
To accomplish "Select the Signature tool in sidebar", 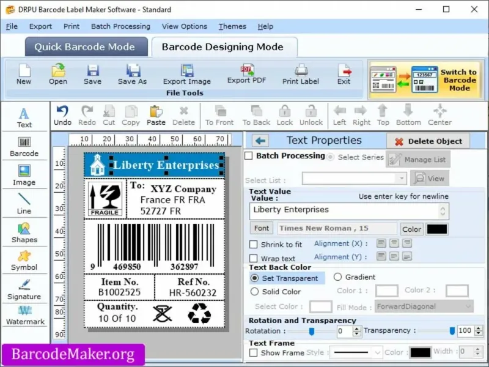I will 24,289.
